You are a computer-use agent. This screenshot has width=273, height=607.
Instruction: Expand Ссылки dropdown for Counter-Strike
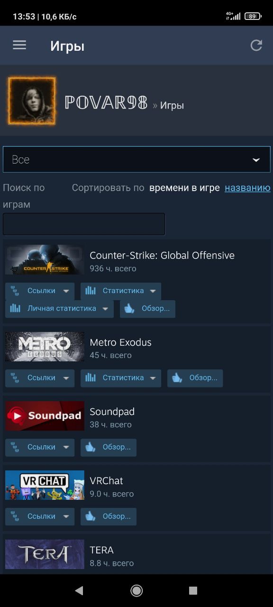(40, 291)
